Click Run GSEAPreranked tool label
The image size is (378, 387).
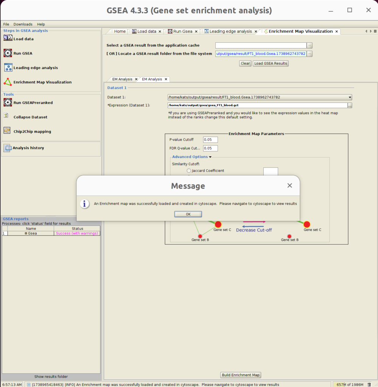(33, 103)
